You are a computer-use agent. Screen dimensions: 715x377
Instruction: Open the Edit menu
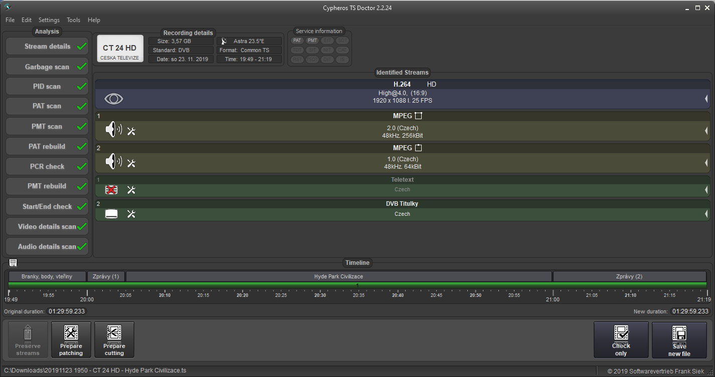(x=27, y=20)
